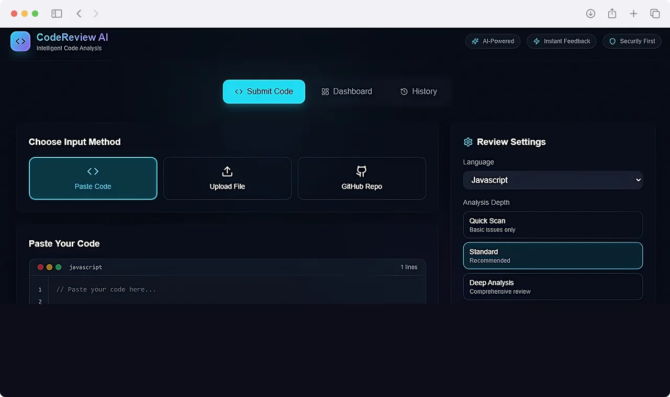Click the Choose Input Method heading
670x397 pixels.
(x=75, y=142)
